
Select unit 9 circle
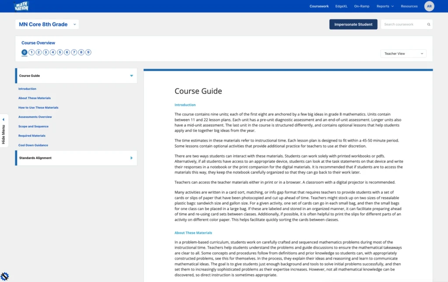click(x=88, y=52)
